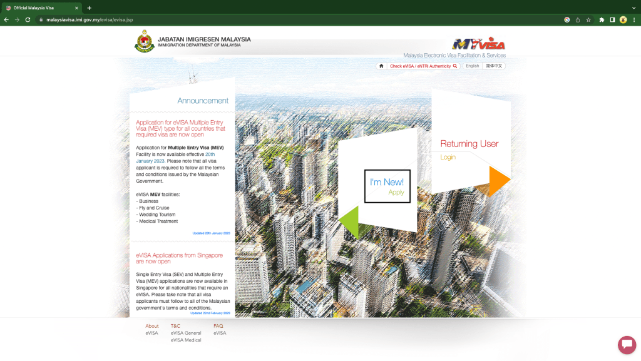Open the browser extensions puzzle icon
This screenshot has height=361, width=641.
[x=602, y=19]
